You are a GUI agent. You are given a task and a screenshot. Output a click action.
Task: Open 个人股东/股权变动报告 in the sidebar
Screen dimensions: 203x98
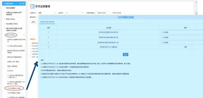(15, 46)
